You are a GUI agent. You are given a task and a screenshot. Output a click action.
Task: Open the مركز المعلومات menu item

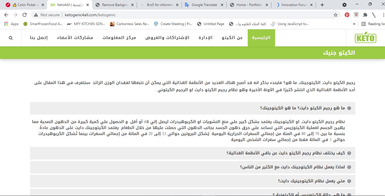(119, 38)
